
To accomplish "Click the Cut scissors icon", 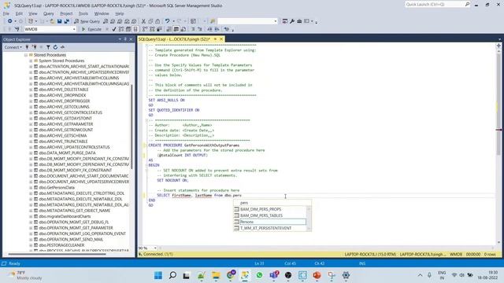I will pyautogui.click(x=143, y=21).
